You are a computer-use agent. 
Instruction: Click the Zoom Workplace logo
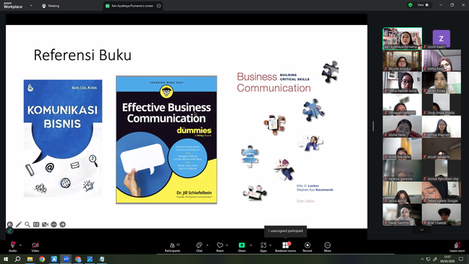(13, 5)
